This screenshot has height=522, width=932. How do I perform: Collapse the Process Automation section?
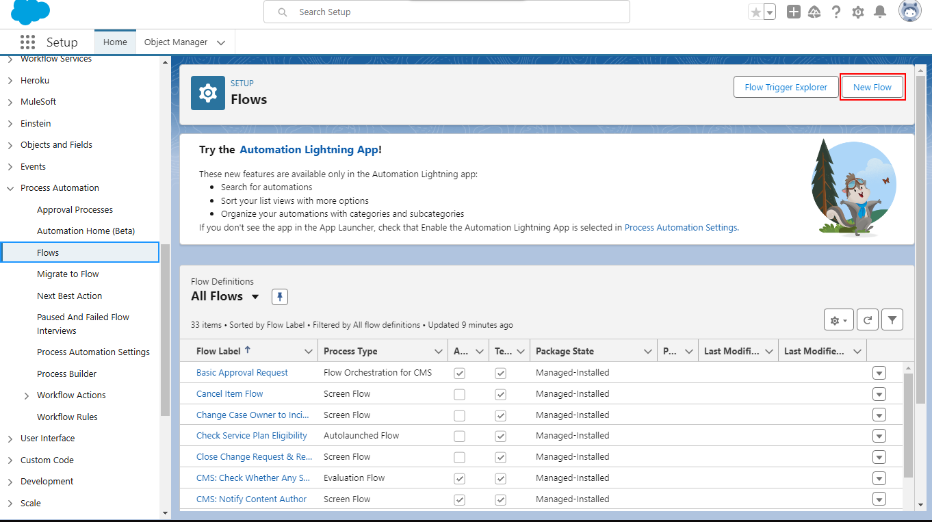[x=10, y=188]
